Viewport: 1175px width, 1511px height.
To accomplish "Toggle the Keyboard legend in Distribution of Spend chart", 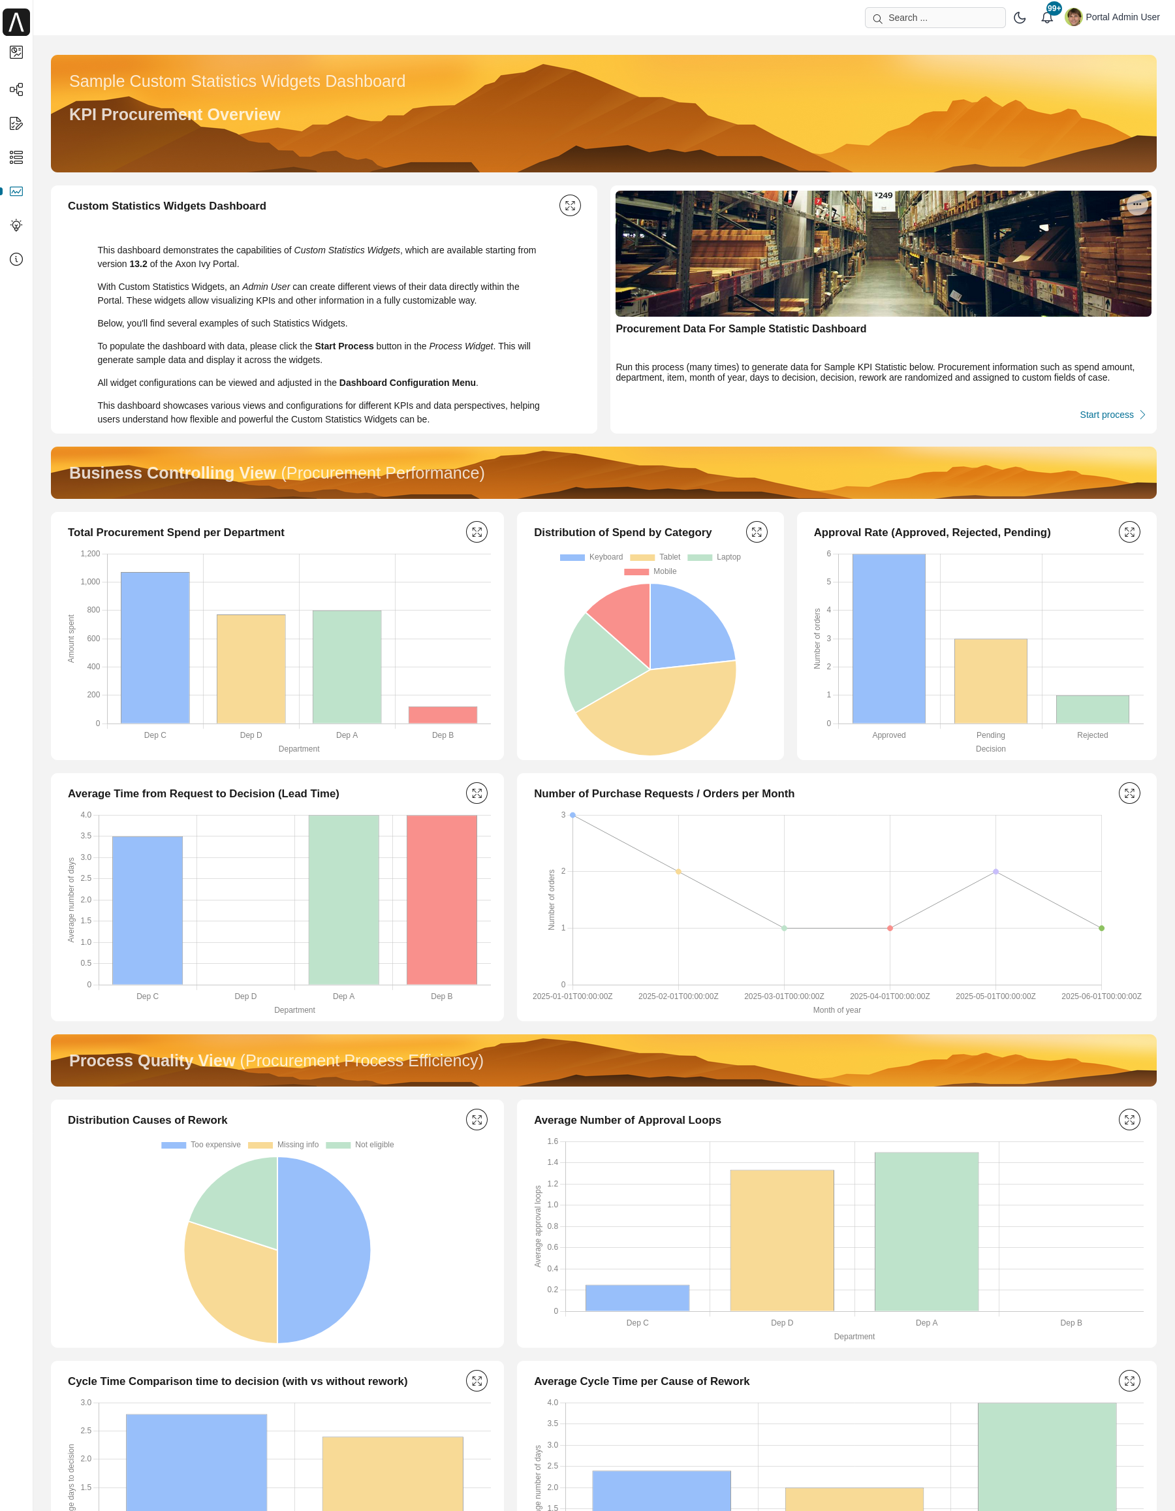I will (x=591, y=557).
